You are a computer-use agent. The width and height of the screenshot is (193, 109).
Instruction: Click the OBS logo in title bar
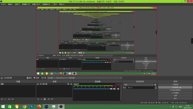(x=1, y=2)
